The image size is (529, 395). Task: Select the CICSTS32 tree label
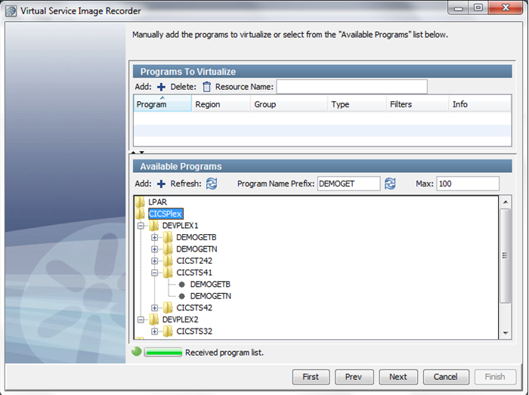point(194,332)
